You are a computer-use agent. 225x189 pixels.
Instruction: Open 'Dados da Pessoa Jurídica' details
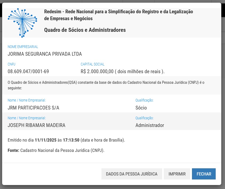(132, 174)
